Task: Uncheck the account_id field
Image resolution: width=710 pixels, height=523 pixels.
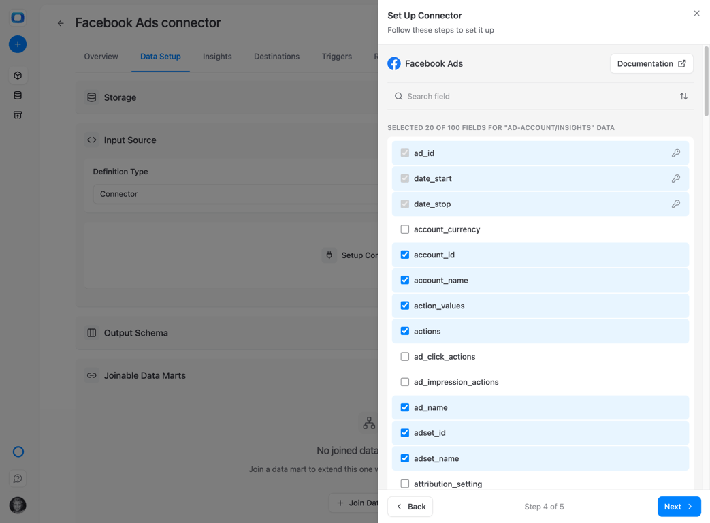Action: coord(405,255)
